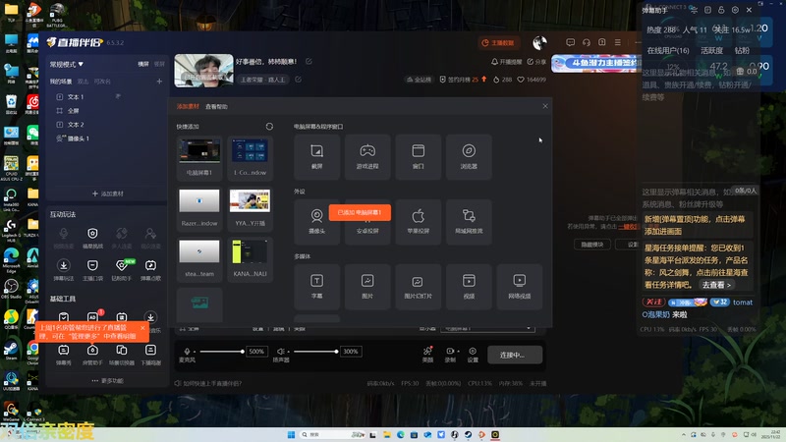The width and height of the screenshot is (786, 442).
Task: Switch to the 添加素材 dialog tab
Action: coord(188,106)
